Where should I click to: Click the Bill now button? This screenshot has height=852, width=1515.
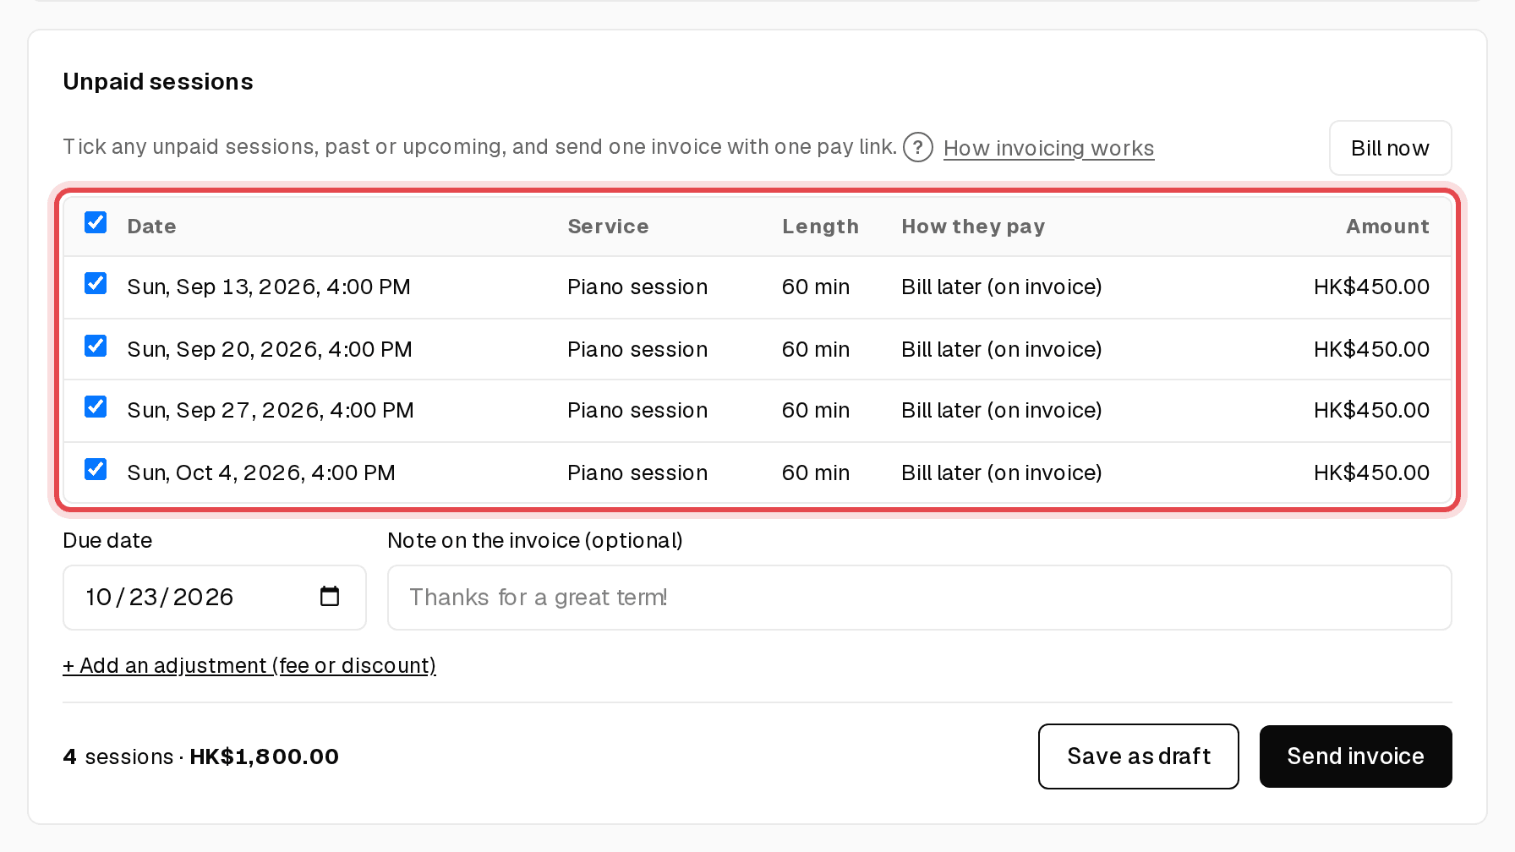pos(1390,148)
